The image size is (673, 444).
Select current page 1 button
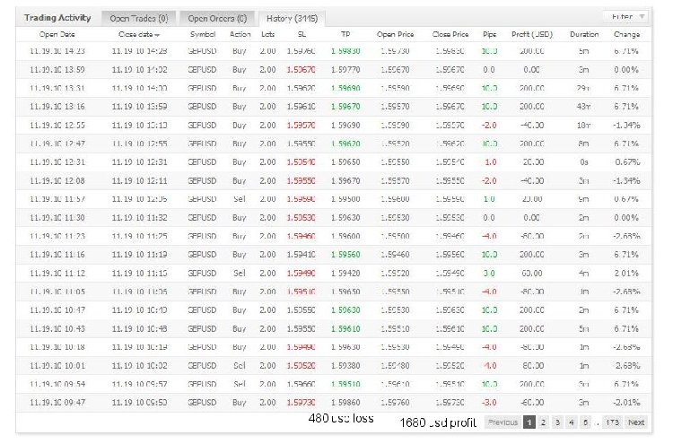click(529, 422)
